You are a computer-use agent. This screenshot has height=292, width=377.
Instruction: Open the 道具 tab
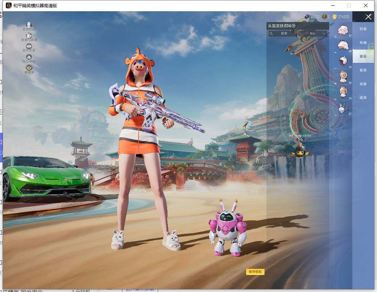363,98
